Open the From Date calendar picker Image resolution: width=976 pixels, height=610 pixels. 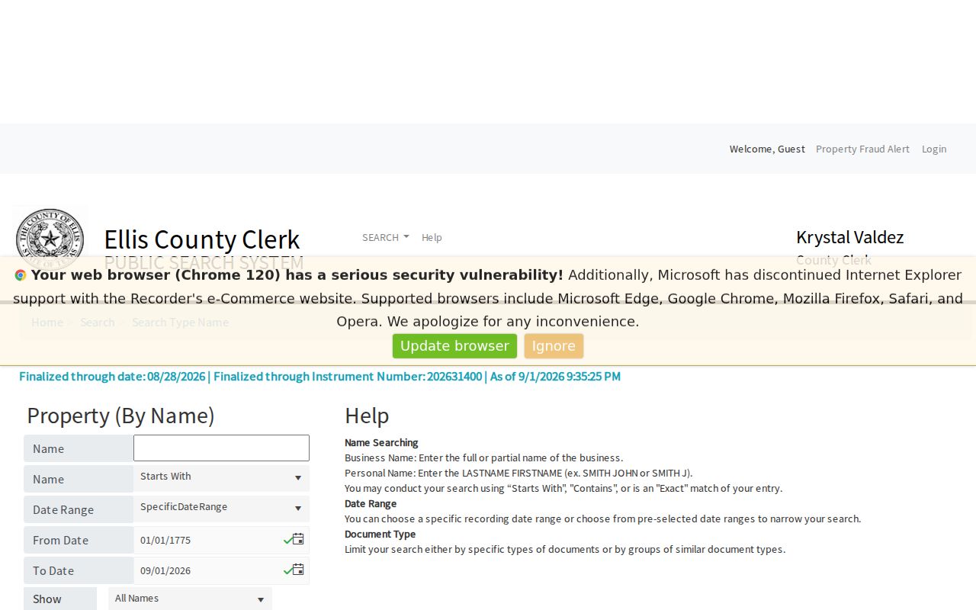click(x=298, y=539)
